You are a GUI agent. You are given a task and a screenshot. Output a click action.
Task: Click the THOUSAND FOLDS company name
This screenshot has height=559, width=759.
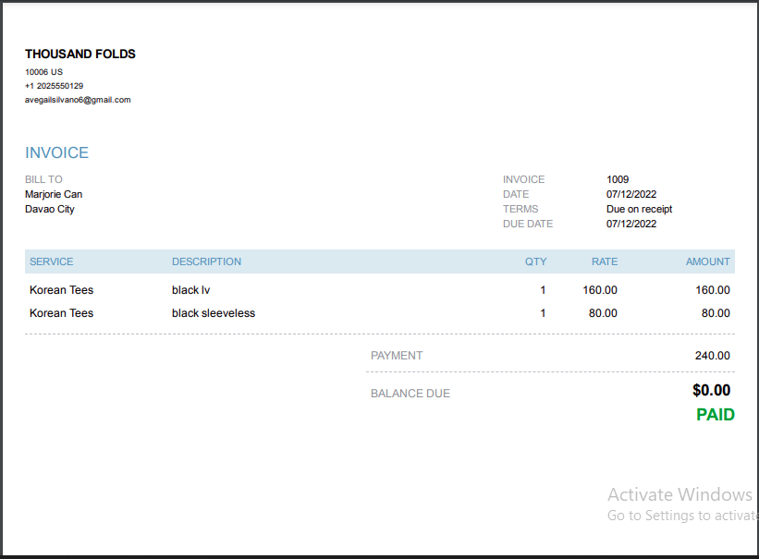(80, 55)
